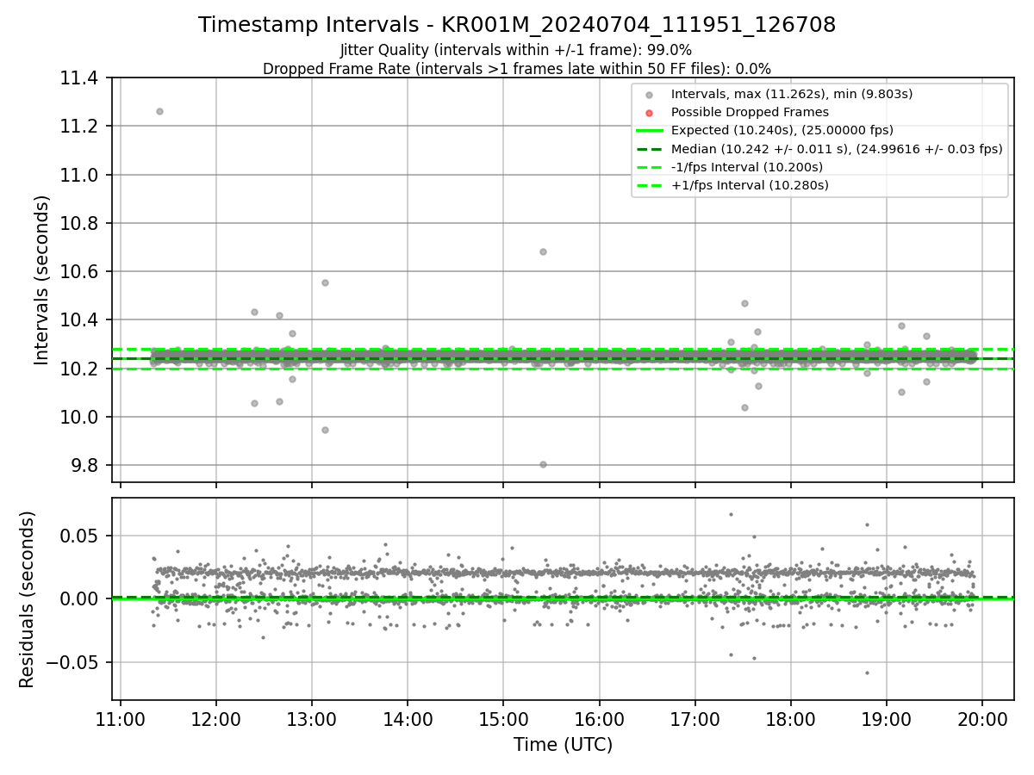Click the y-axis label 'Intervals (seconds)'
Viewport: 1034px width, 775px height.
click(42, 280)
